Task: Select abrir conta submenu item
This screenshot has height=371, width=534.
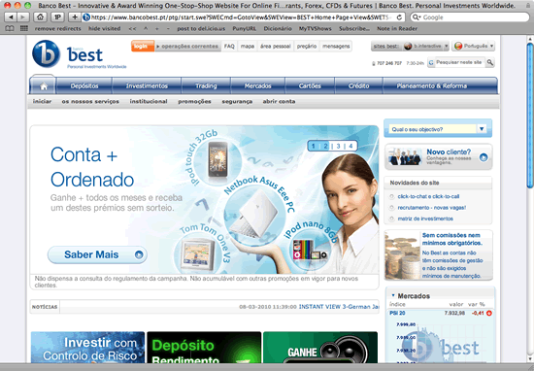Action: tap(279, 102)
